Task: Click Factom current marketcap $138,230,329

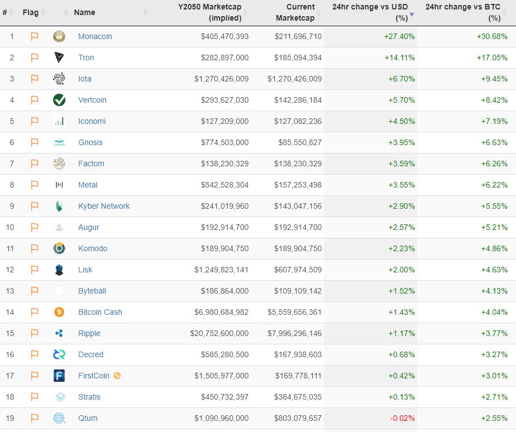Action: pos(298,164)
